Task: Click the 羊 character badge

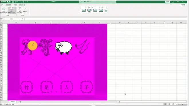Action: [86, 87]
